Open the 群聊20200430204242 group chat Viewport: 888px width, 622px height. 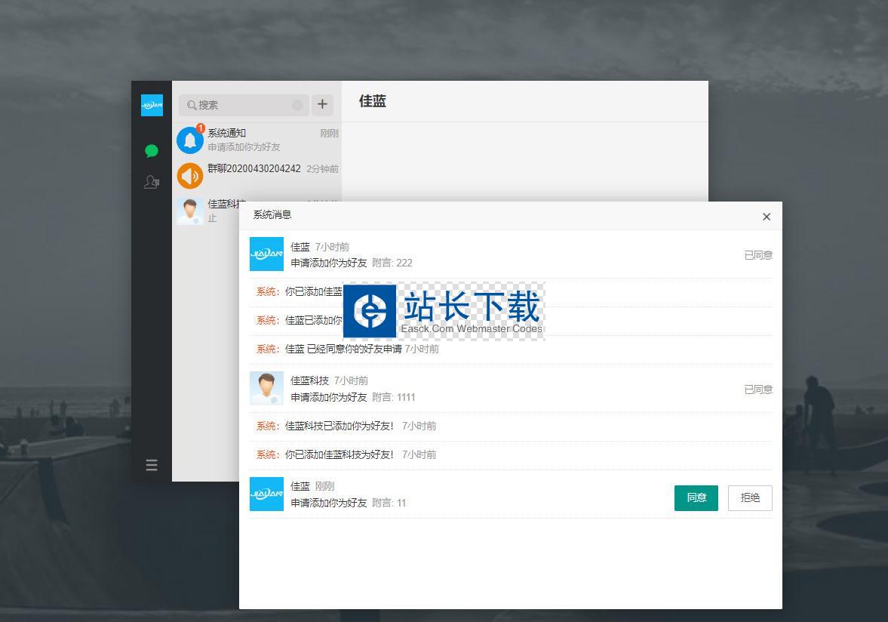(x=257, y=175)
